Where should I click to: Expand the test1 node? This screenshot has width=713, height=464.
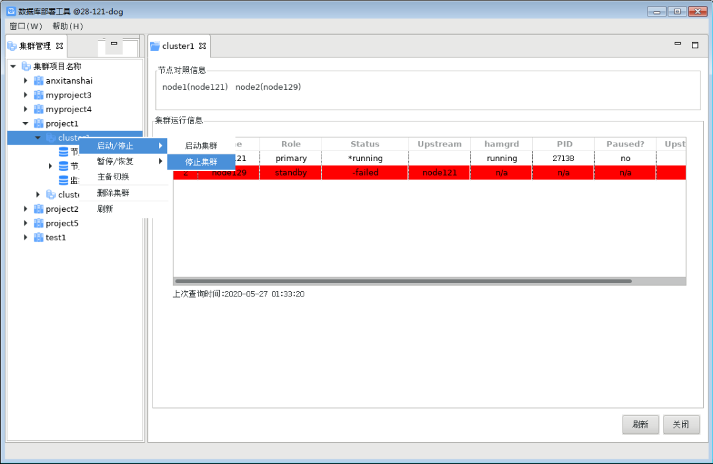click(x=26, y=237)
